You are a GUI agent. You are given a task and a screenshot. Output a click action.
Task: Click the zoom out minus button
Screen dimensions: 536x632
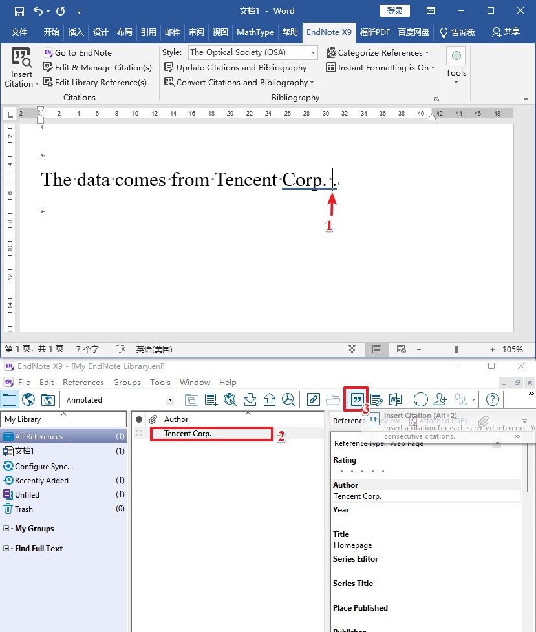[418, 350]
